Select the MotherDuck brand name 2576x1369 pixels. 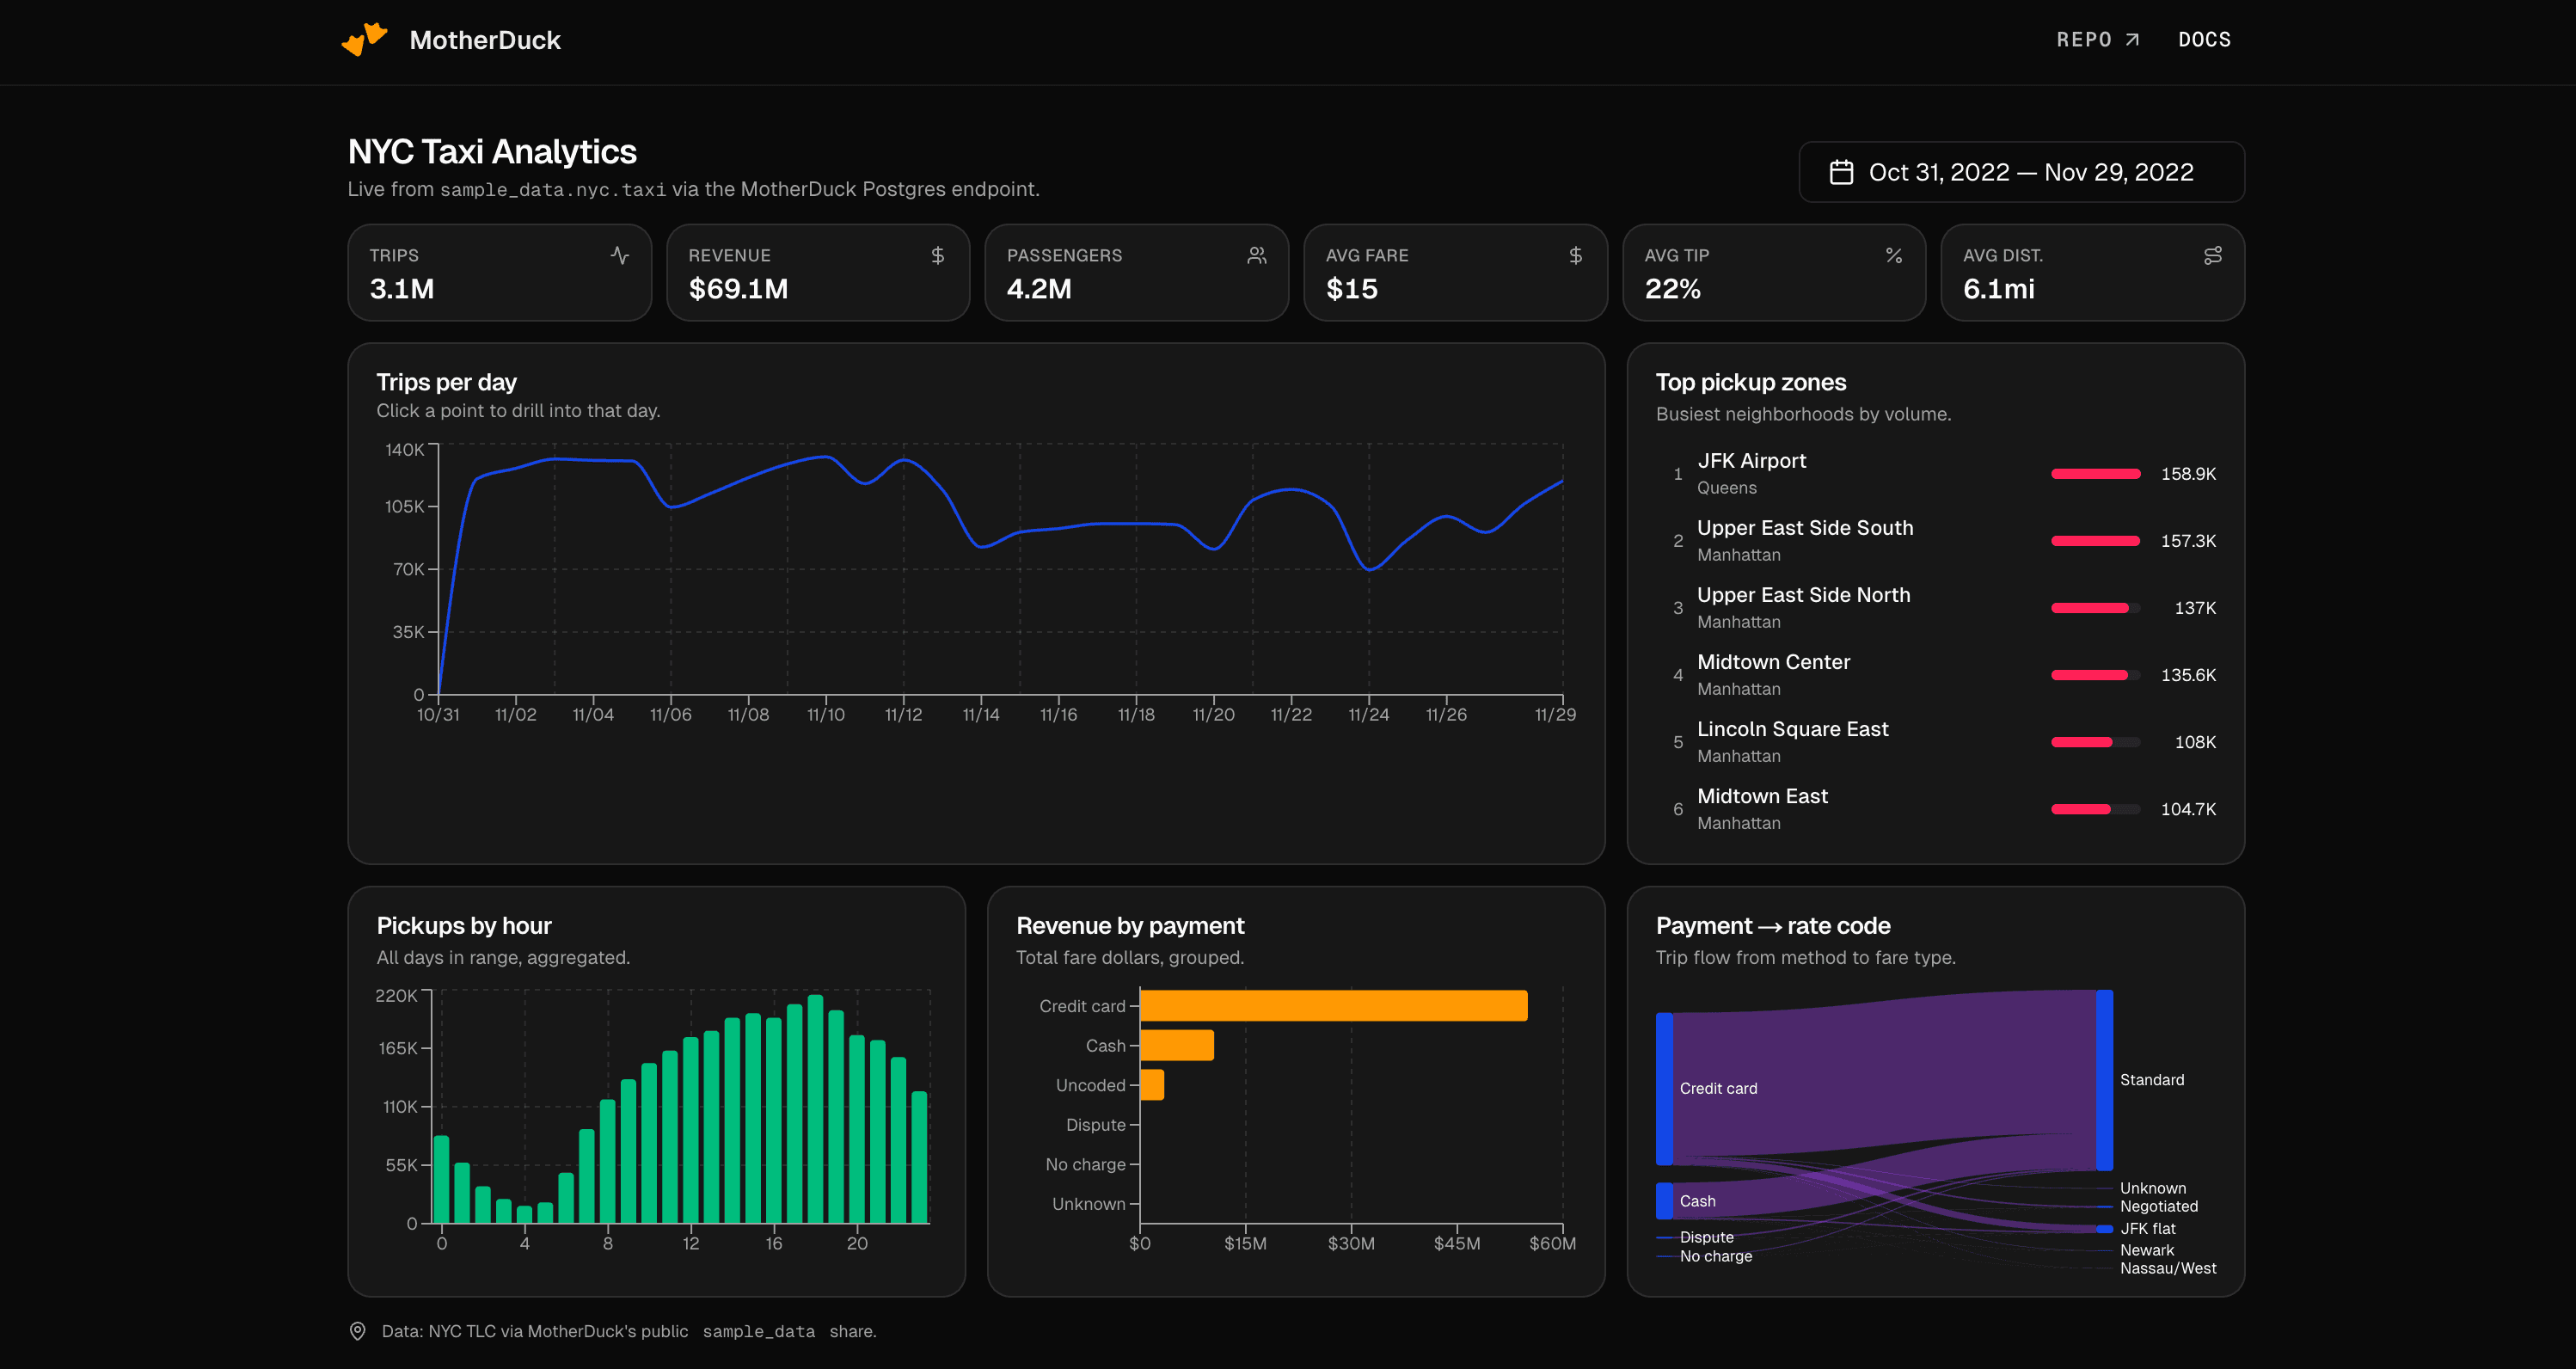click(x=485, y=40)
